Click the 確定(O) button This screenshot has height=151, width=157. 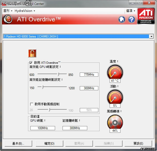[49, 144]
